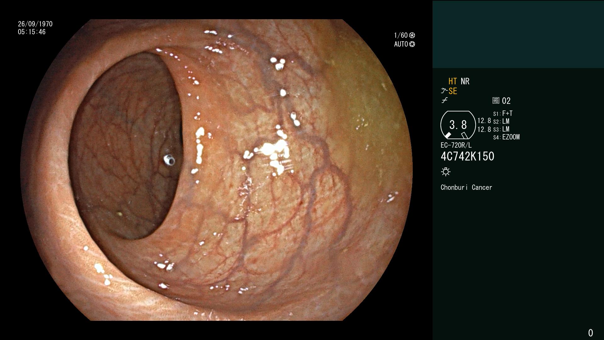
Task: Click the not-equal style icon below SE
Action: coord(445,100)
